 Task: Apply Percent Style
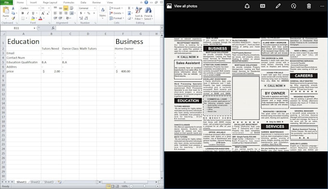(x=89, y=13)
